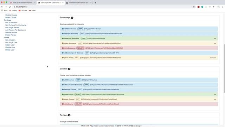This screenshot has height=127, width=225.
Task: Open sidebar link Update User
Action: [x=10, y=47]
